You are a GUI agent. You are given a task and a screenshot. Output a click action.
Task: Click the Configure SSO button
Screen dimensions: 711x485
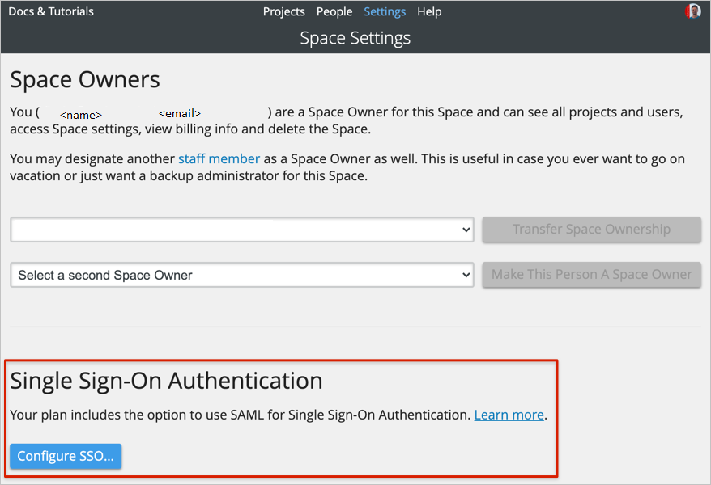tap(65, 456)
